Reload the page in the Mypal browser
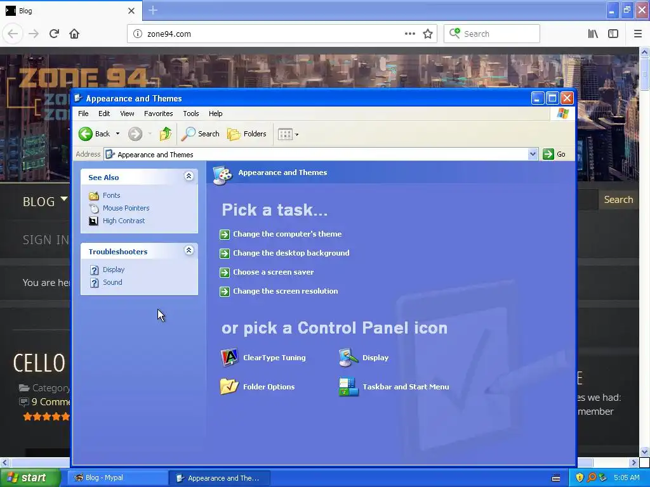 click(x=54, y=34)
